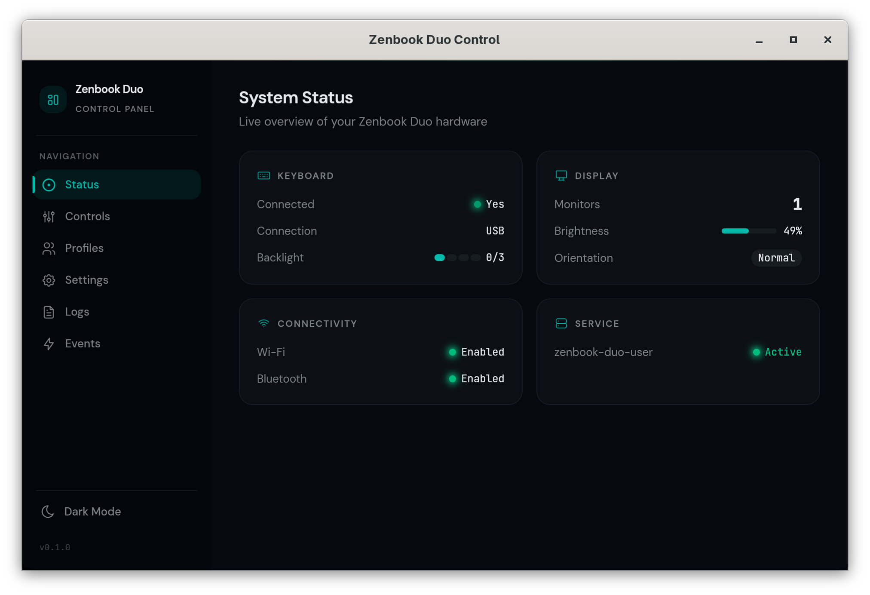Screen dimensions: 870x595
Task: Click the Controls sliders icon
Action: pos(49,217)
